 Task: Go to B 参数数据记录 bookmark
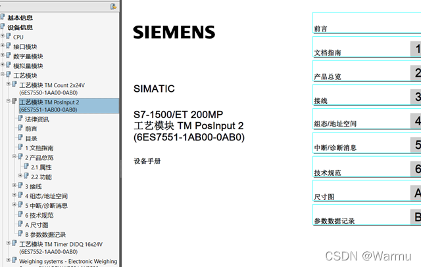(x=45, y=235)
